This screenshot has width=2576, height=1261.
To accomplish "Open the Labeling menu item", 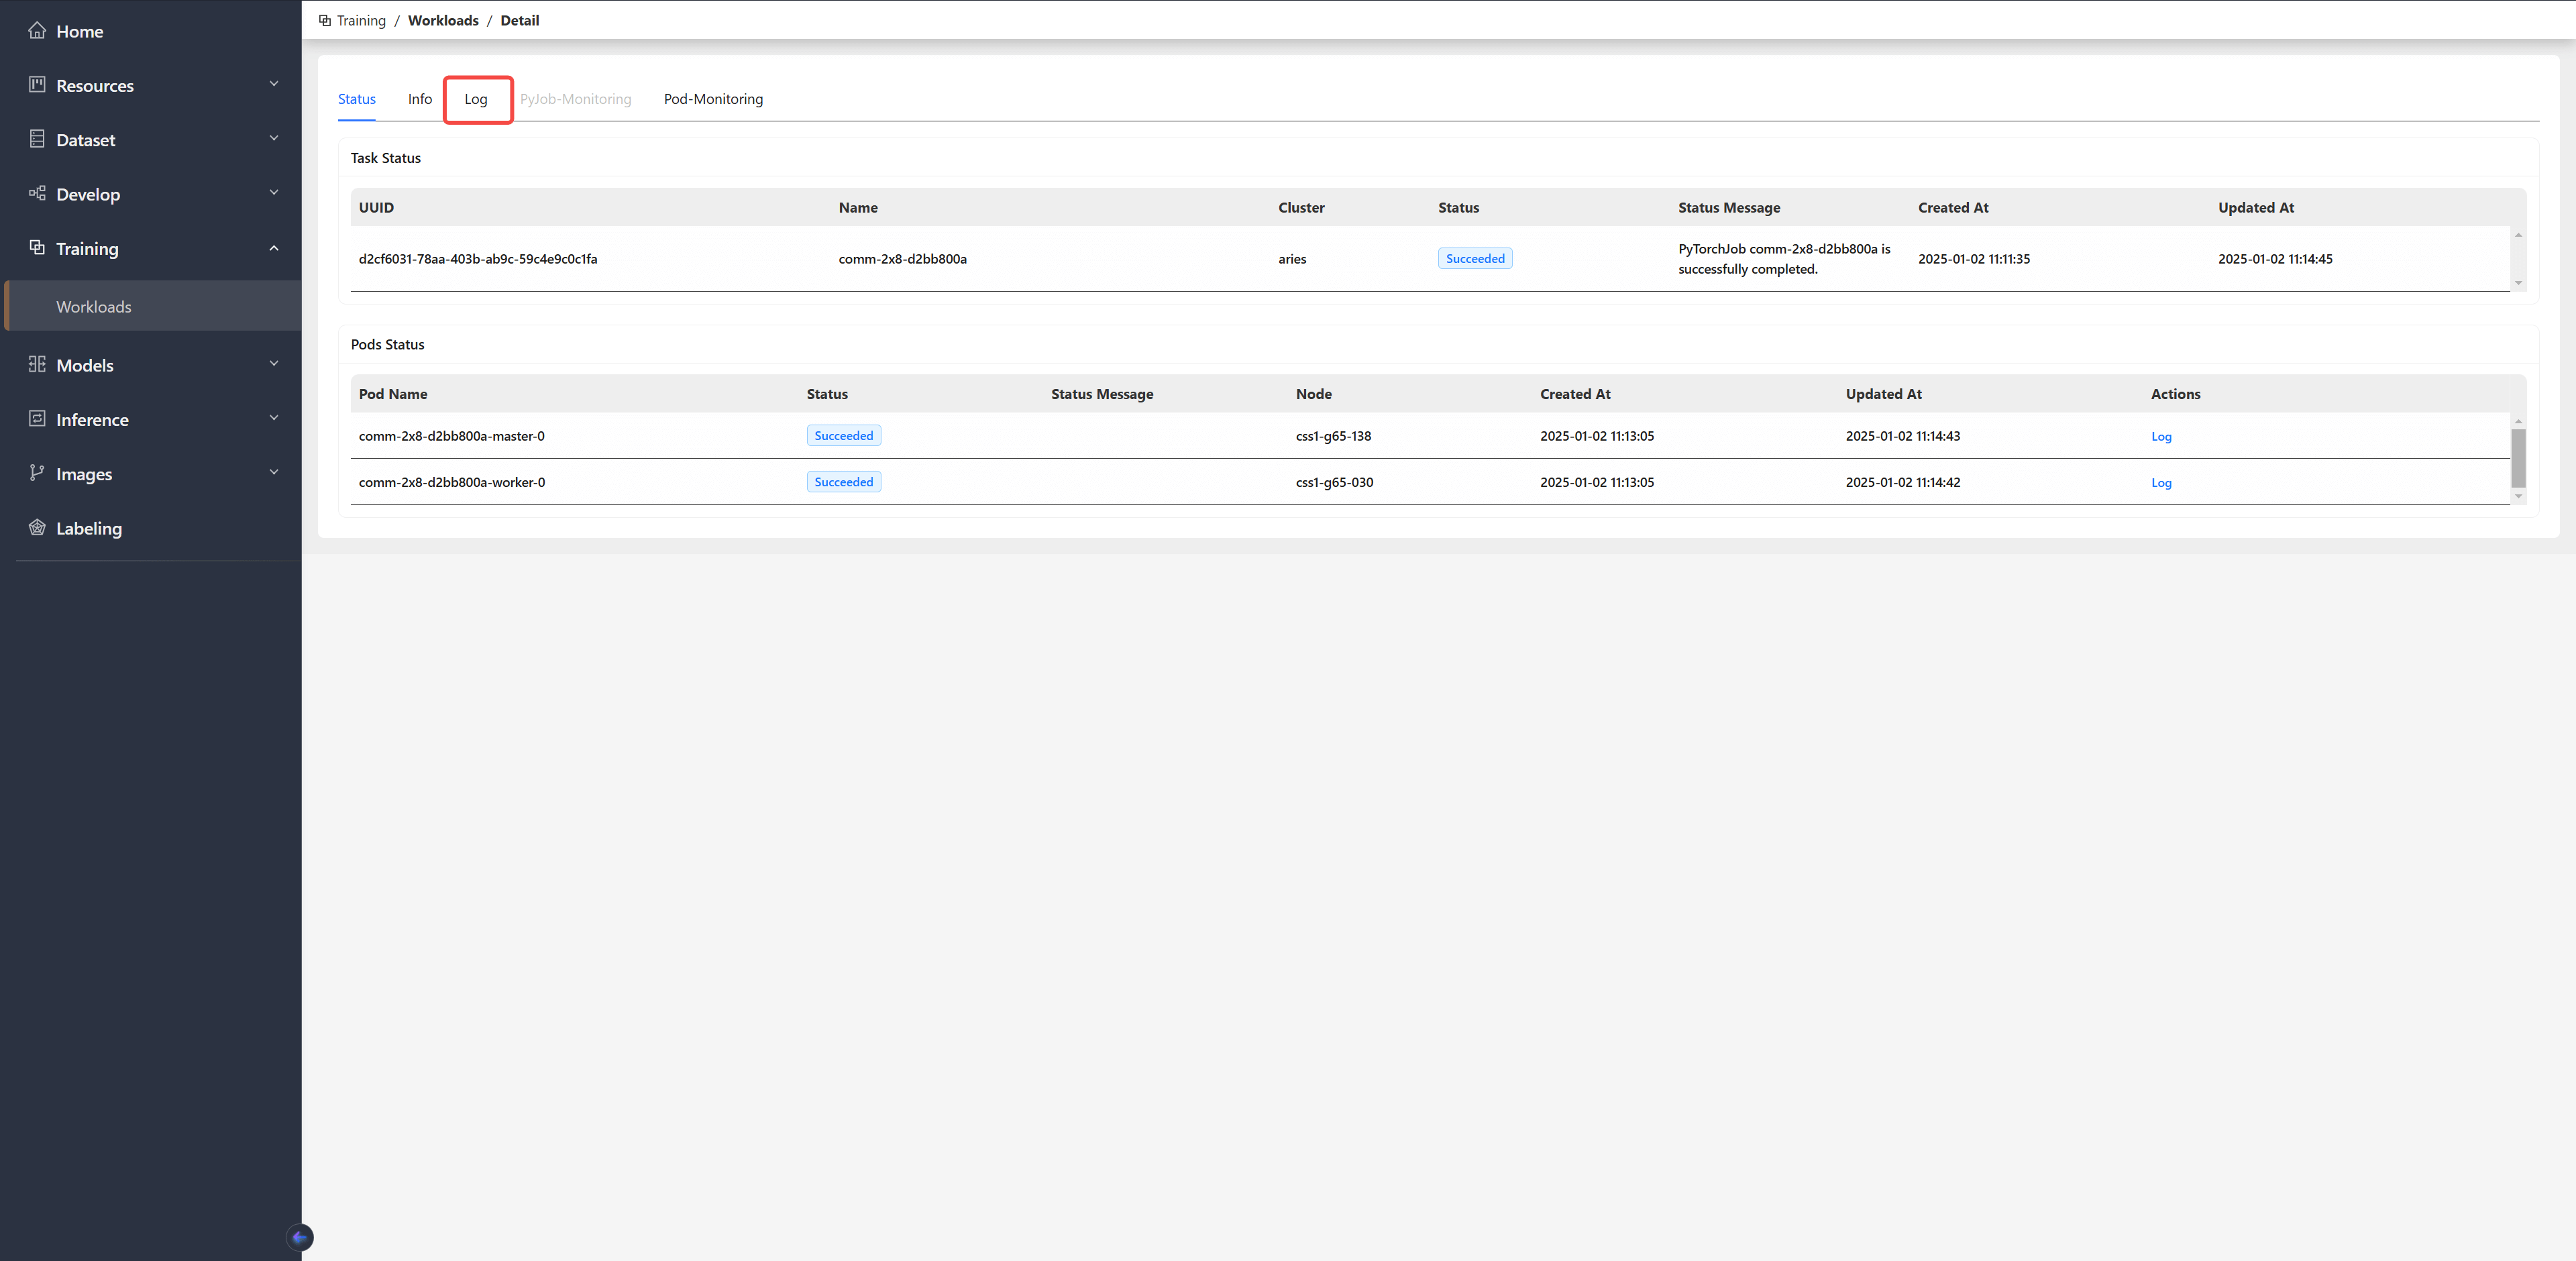I will [151, 528].
